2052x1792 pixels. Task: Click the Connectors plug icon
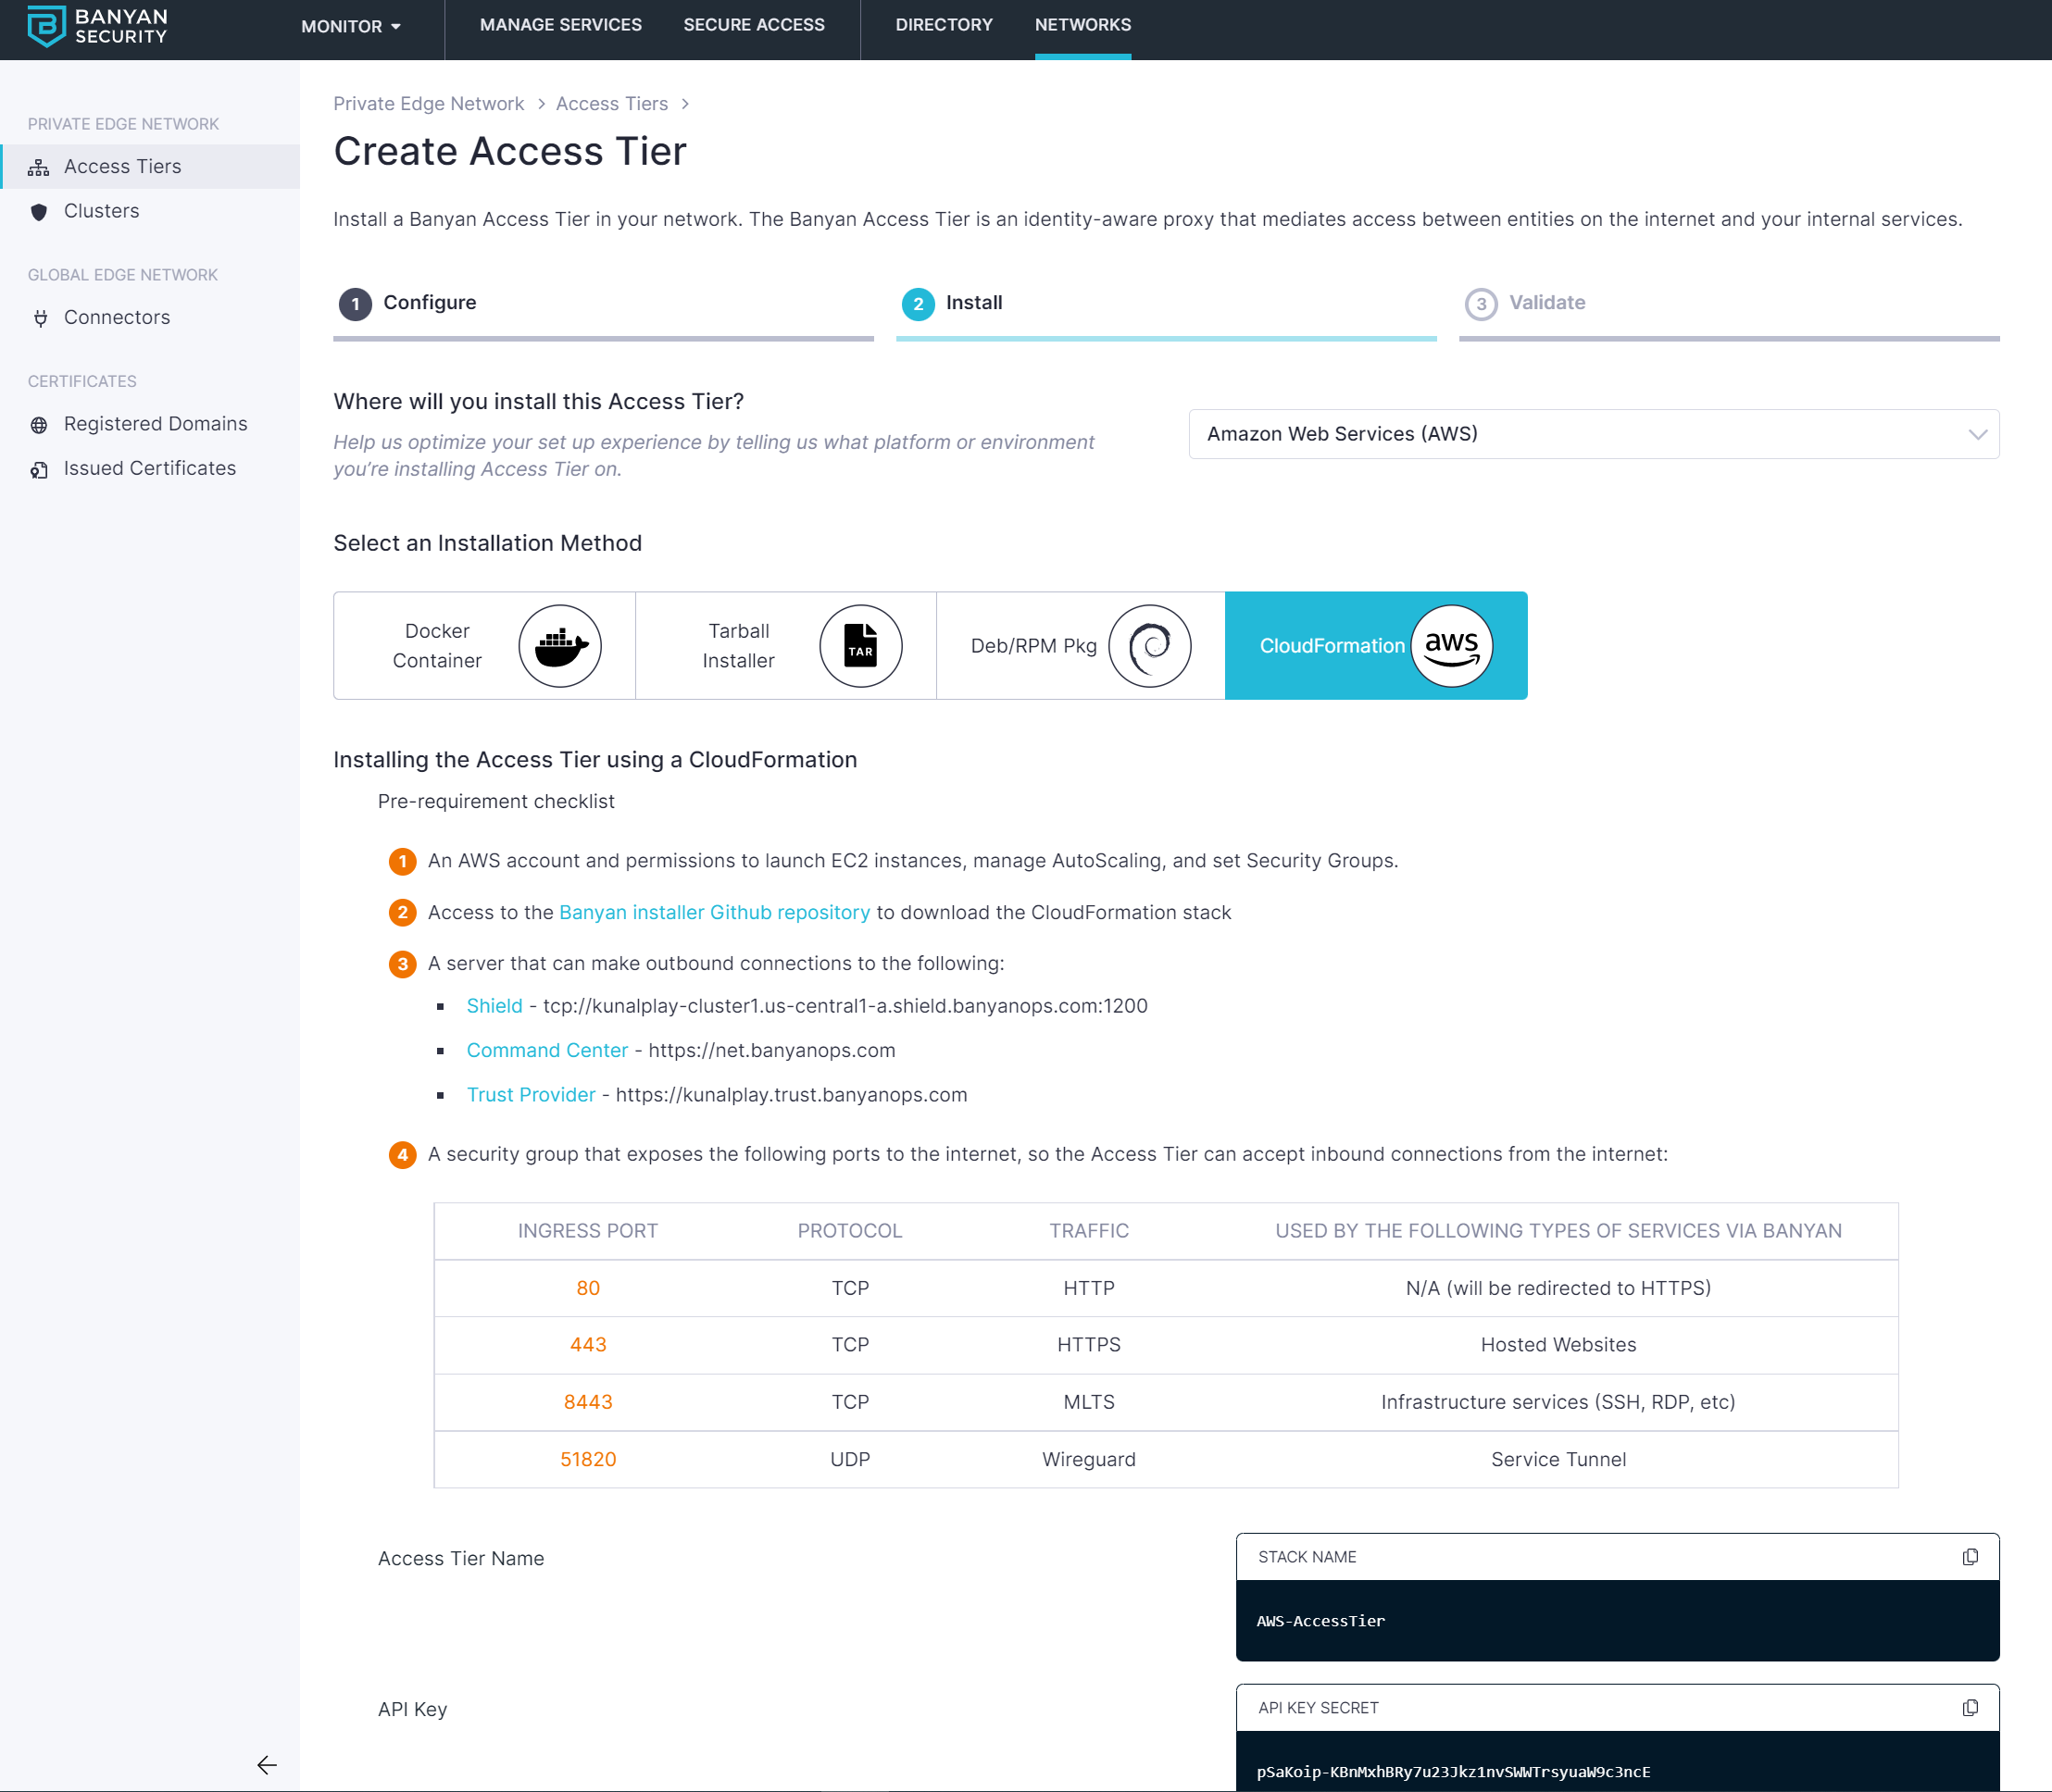click(40, 318)
